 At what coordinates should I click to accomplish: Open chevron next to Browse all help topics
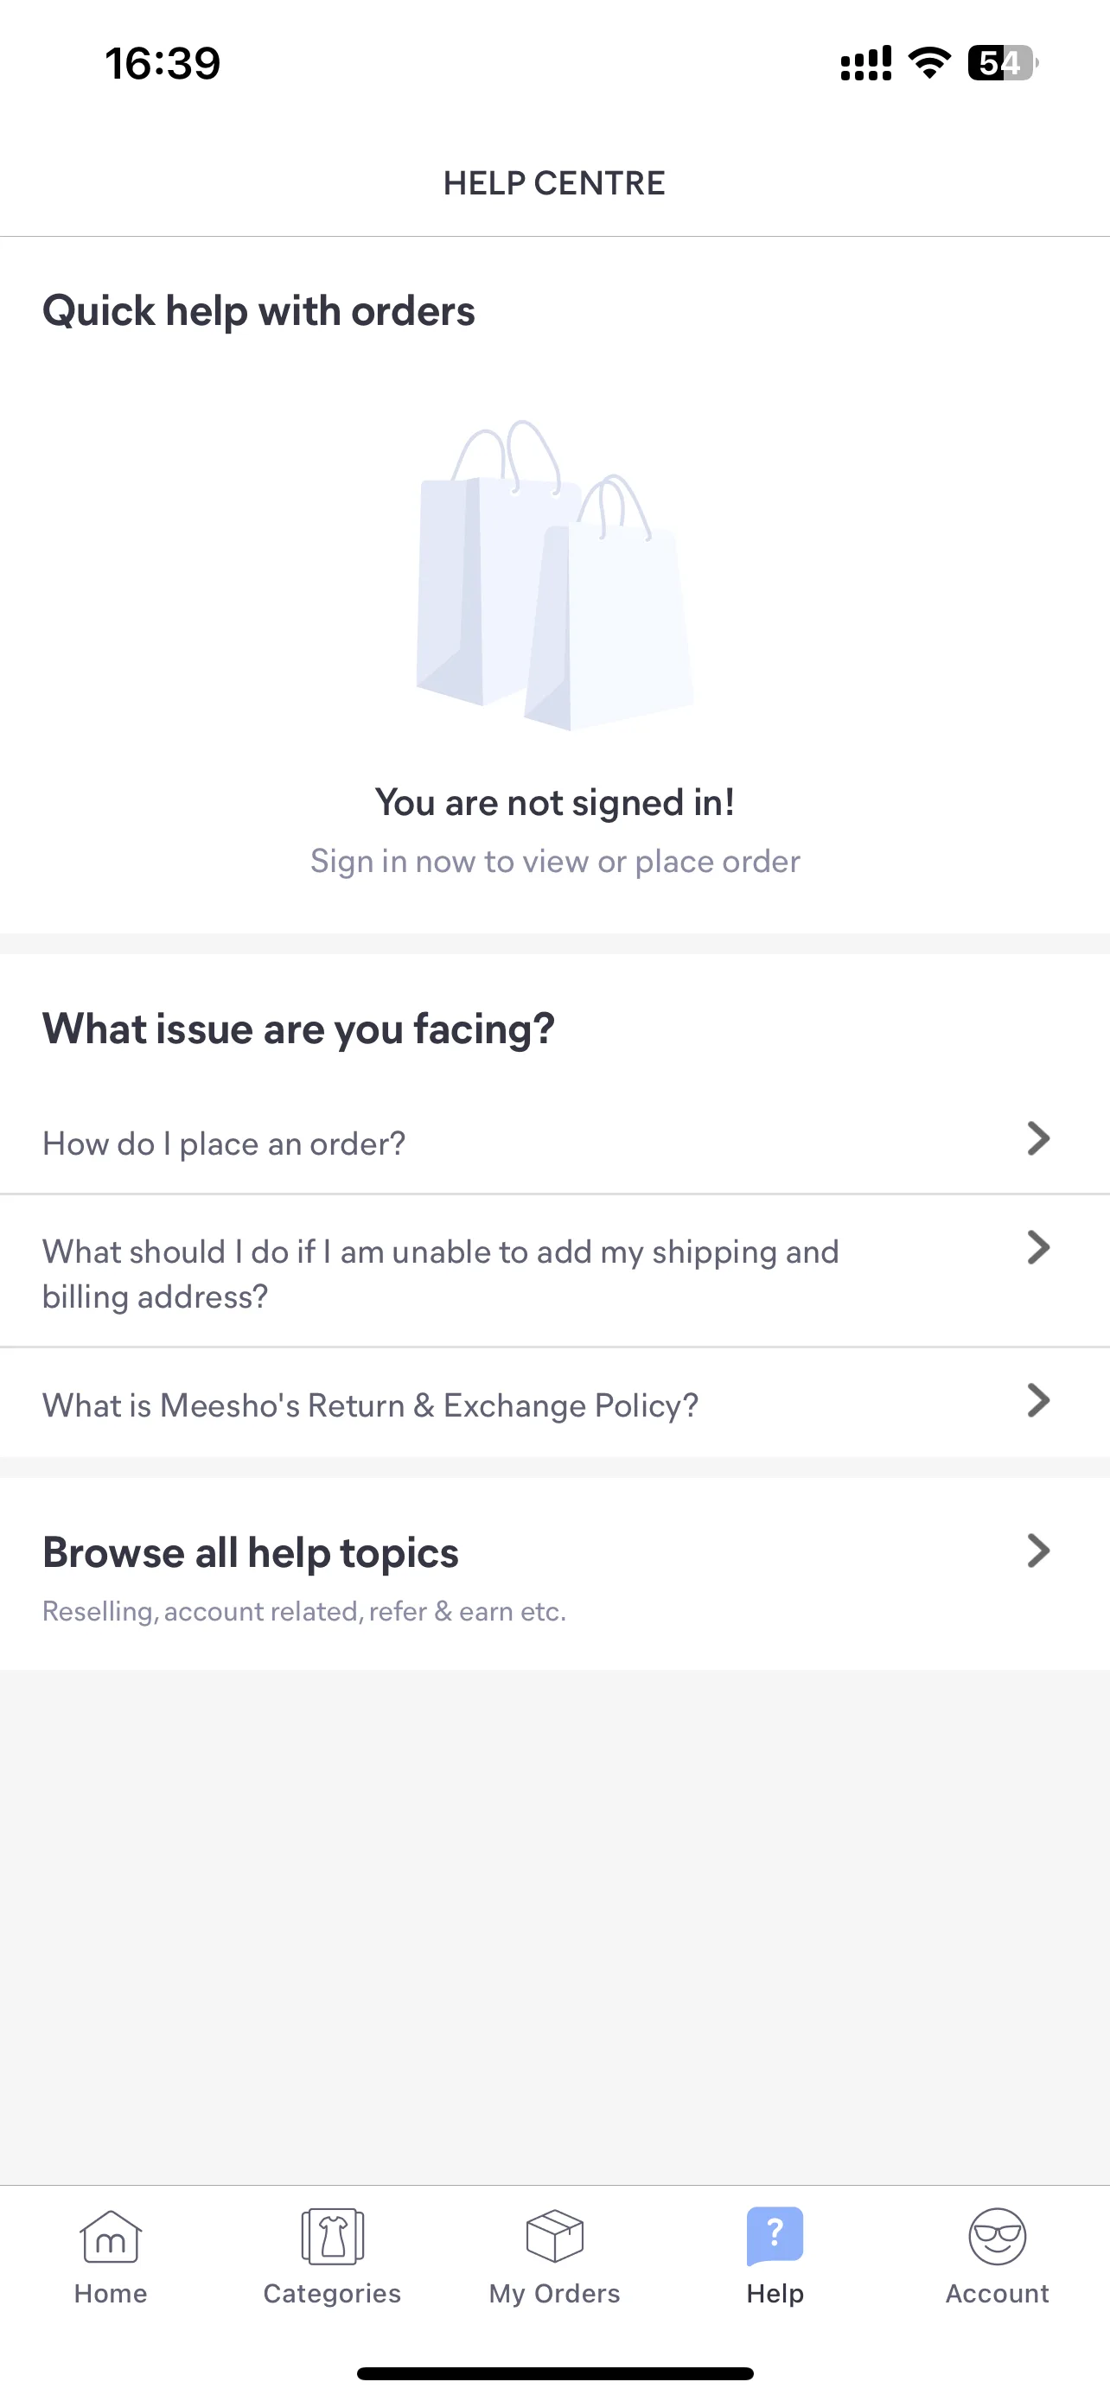(1038, 1550)
